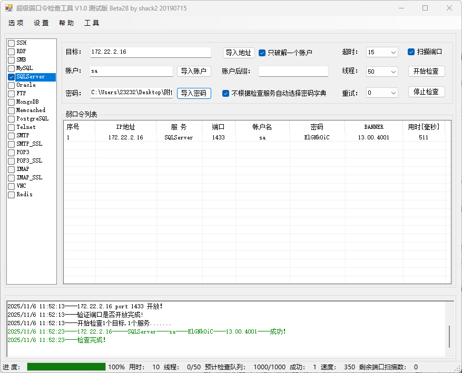Click the 密码 column header
Viewport: 462px width, 373px height.
point(317,127)
